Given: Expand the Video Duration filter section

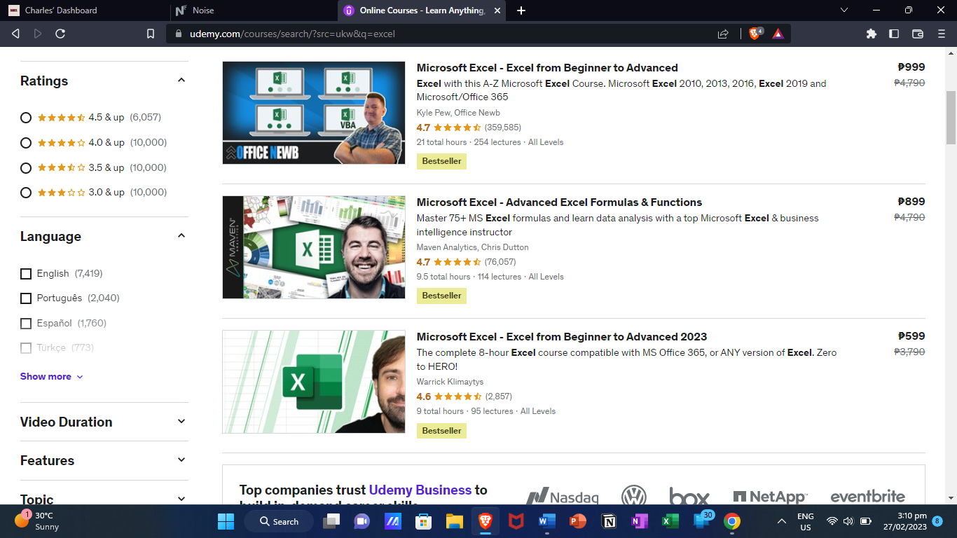Looking at the screenshot, I should point(181,422).
